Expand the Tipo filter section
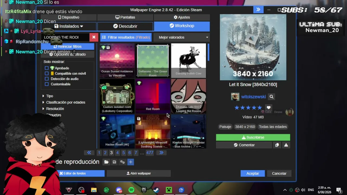The image size is (347, 195). (x=48, y=96)
